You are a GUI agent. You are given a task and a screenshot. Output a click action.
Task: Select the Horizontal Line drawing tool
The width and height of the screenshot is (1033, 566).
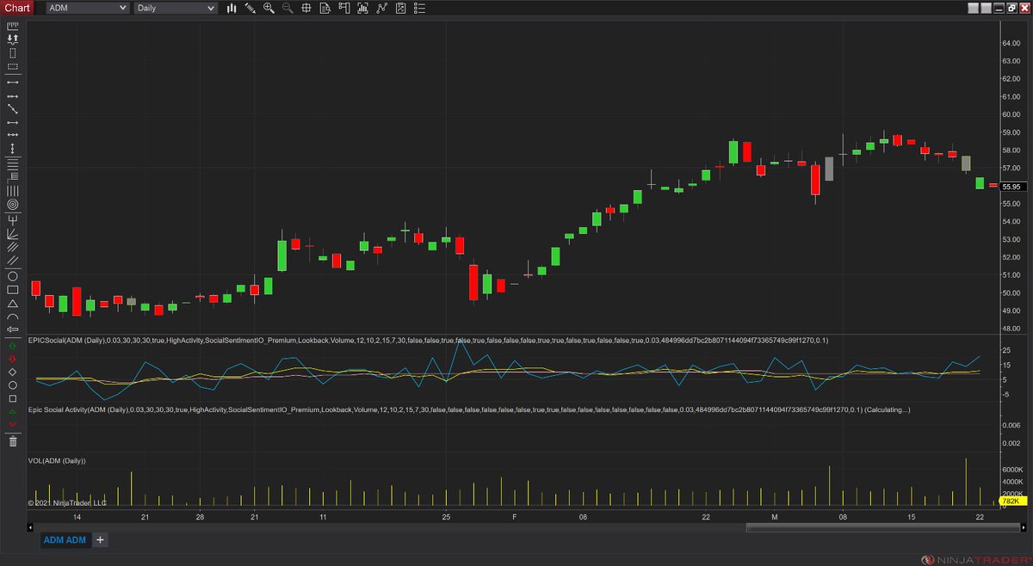click(x=13, y=135)
